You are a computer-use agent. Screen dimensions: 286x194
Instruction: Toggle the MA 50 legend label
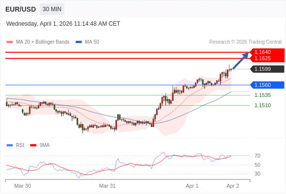coord(92,42)
